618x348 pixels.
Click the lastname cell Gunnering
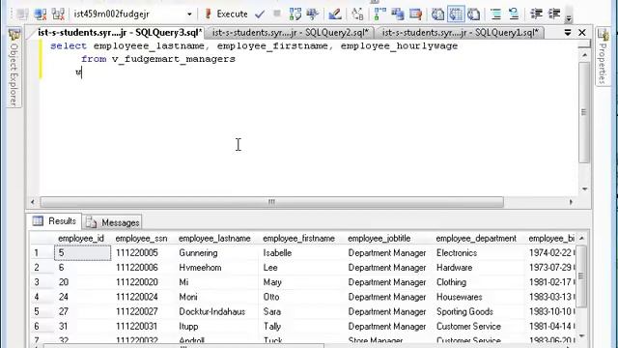pyautogui.click(x=216, y=253)
